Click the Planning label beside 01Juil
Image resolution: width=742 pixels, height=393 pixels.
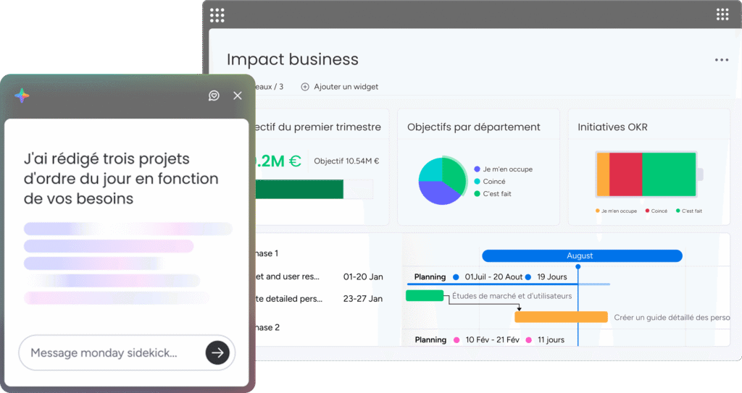pos(430,277)
